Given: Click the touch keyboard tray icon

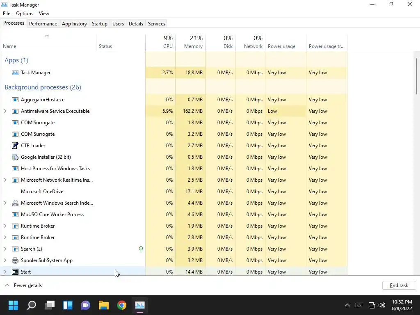Looking at the screenshot, I should (359, 305).
